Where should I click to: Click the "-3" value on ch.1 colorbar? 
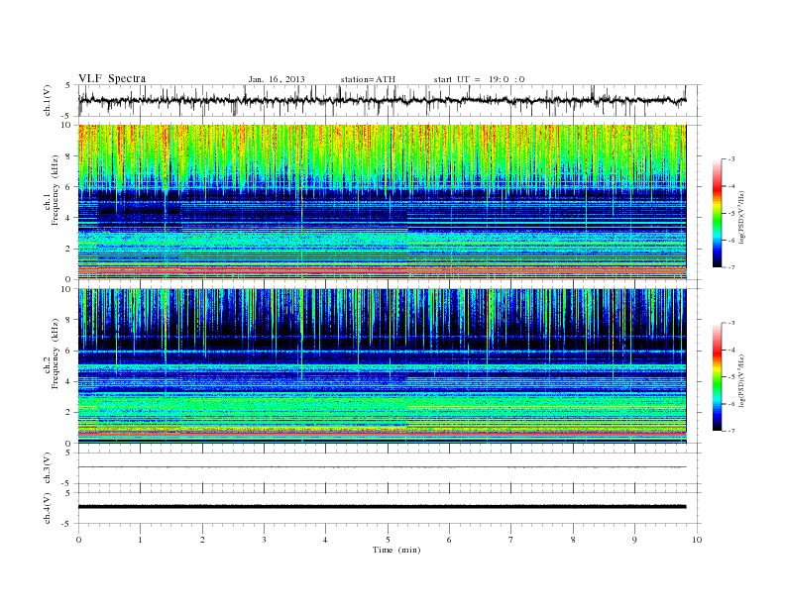click(731, 159)
